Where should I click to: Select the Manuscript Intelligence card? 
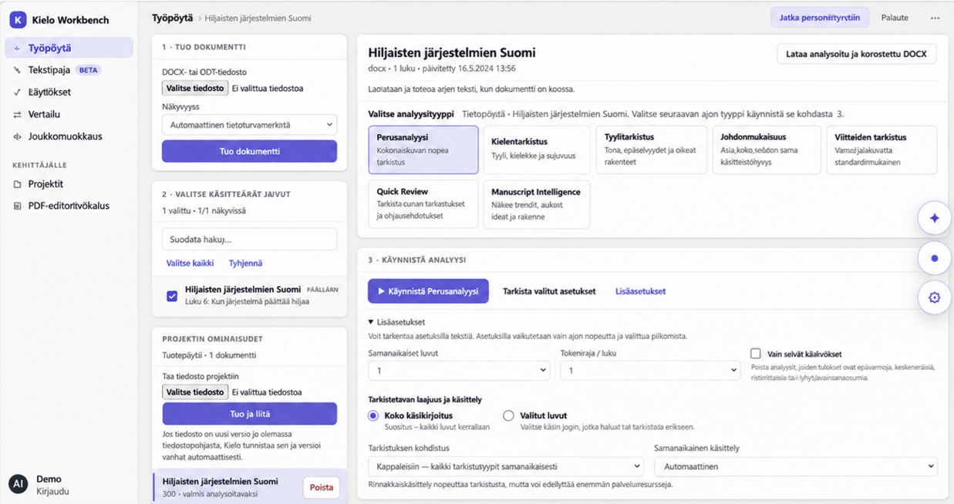point(537,204)
